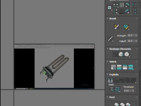Click the cube brush icon in Brush rollout
The image size is (141, 106).
click(126, 27)
